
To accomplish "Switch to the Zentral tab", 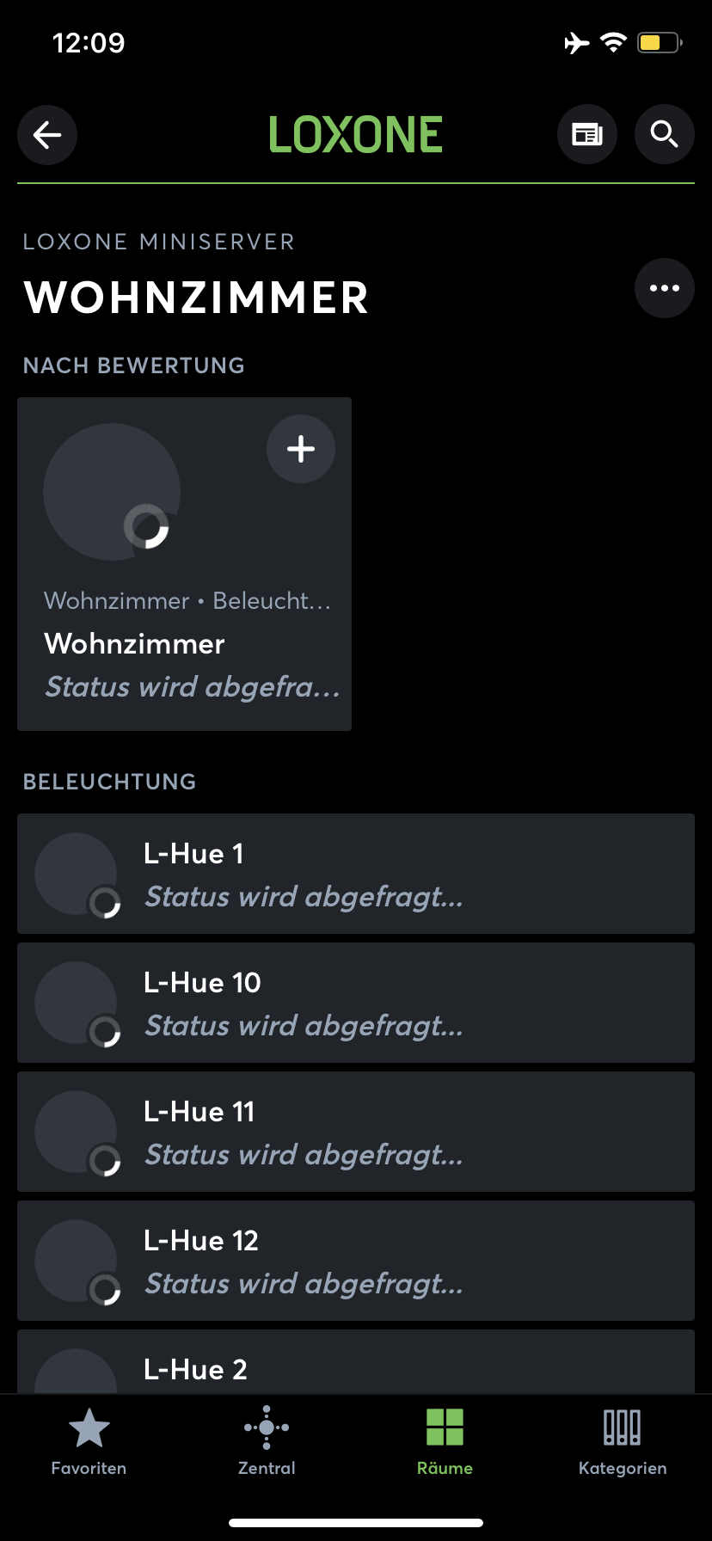I will coord(267,1441).
